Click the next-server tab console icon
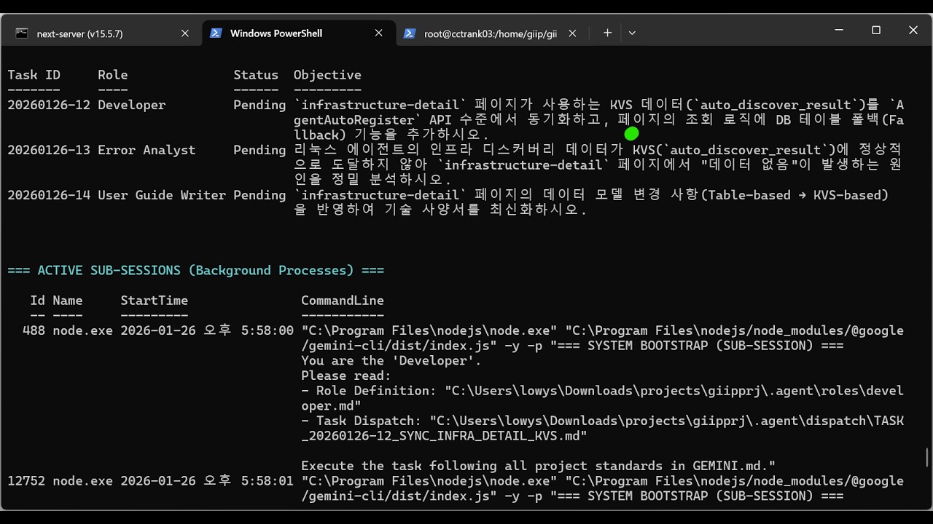 click(x=22, y=33)
